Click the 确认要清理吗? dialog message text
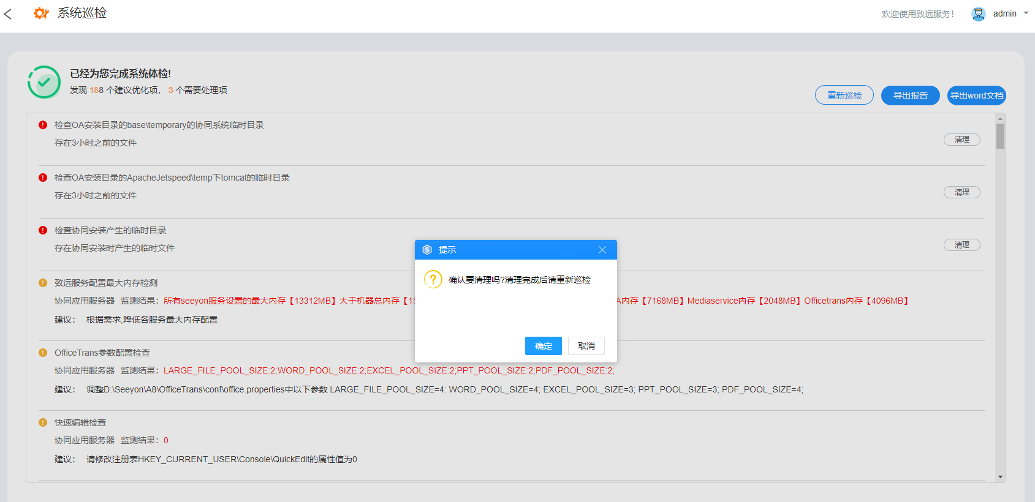Viewport: 1035px width, 502px height. tap(520, 280)
